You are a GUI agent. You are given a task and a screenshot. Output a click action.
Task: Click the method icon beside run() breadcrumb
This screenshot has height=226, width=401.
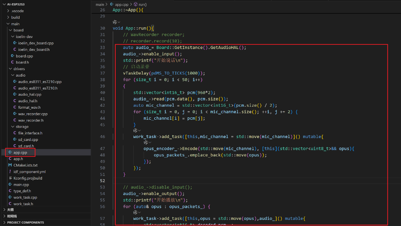tap(136, 4)
